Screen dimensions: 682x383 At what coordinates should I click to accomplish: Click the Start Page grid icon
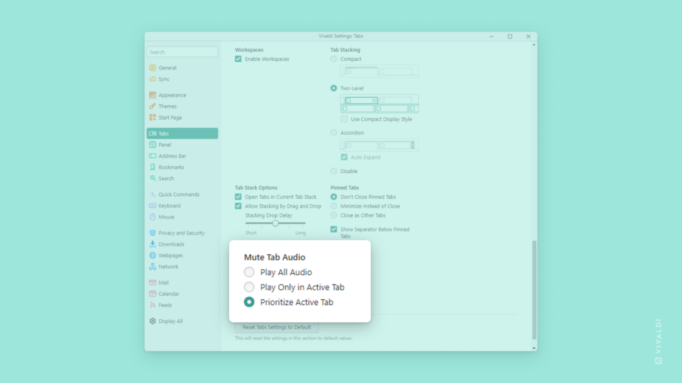(x=153, y=118)
